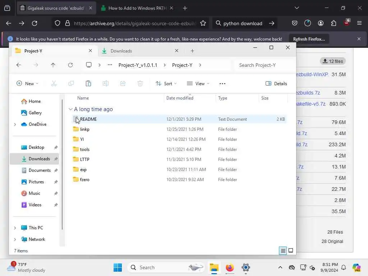Image resolution: width=368 pixels, height=276 pixels.
Task: Switch to the Downloads Explorer tab
Action: (x=140, y=51)
